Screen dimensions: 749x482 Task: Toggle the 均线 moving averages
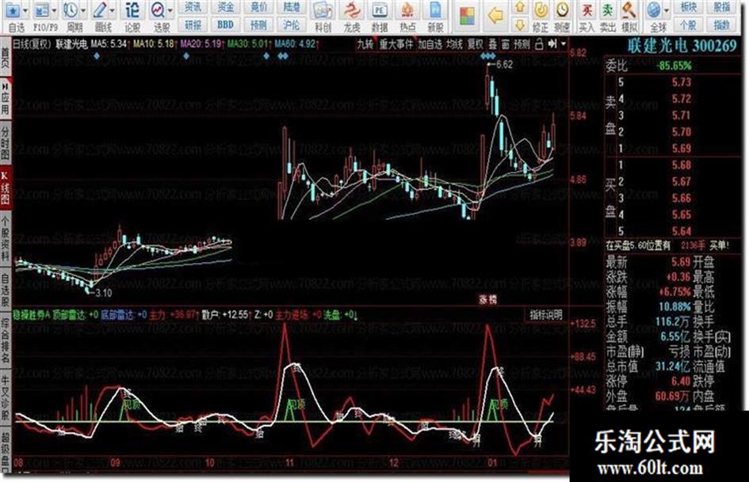point(454,44)
